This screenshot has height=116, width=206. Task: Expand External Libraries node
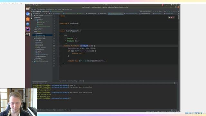33,60
